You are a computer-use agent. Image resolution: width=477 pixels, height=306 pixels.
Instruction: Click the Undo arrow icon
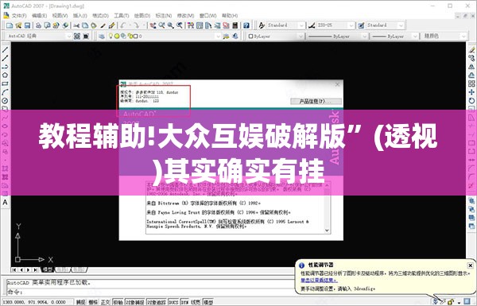(x=123, y=25)
